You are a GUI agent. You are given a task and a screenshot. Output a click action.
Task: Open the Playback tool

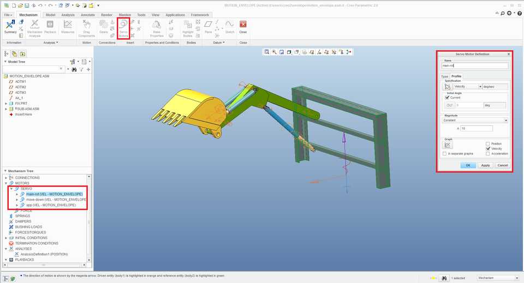pyautogui.click(x=50, y=27)
